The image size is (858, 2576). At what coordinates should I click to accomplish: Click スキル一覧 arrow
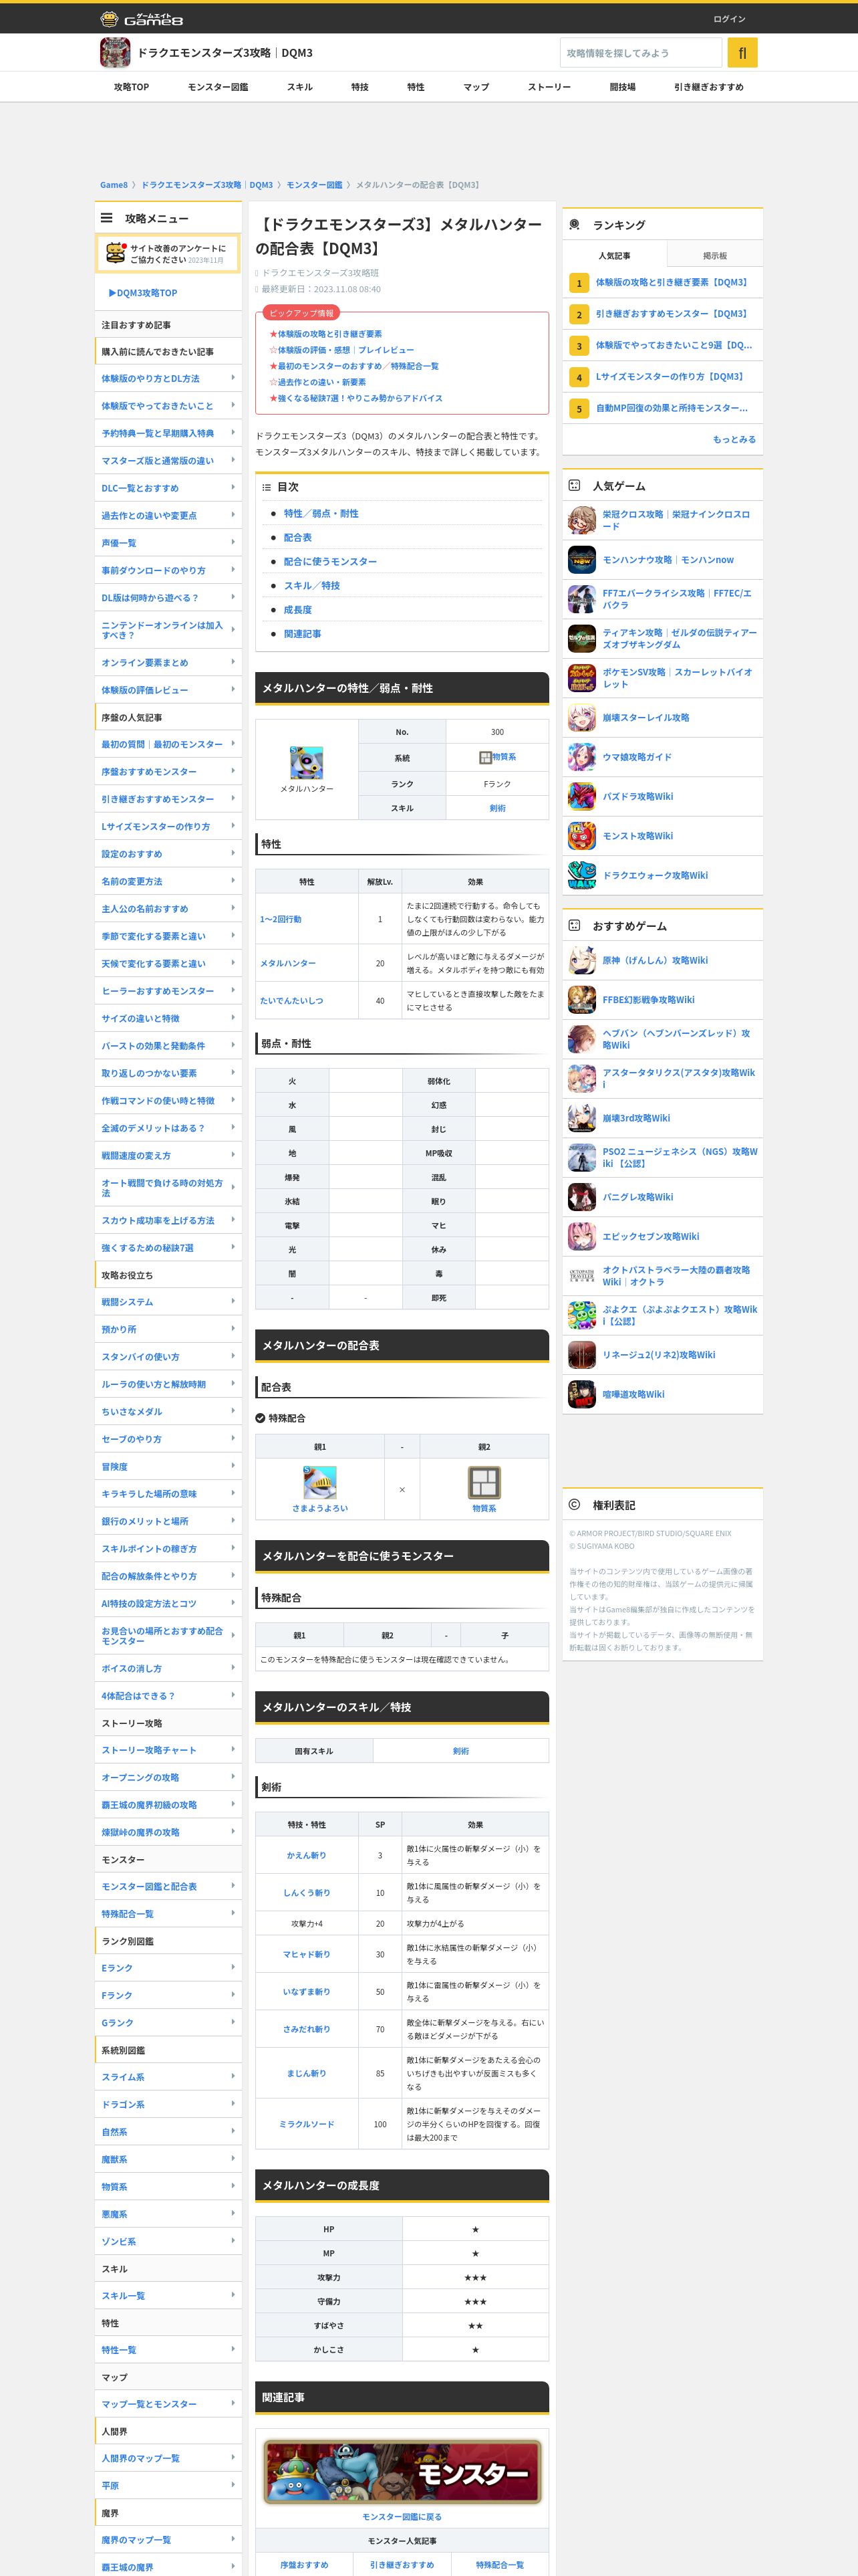pyautogui.click(x=233, y=2296)
